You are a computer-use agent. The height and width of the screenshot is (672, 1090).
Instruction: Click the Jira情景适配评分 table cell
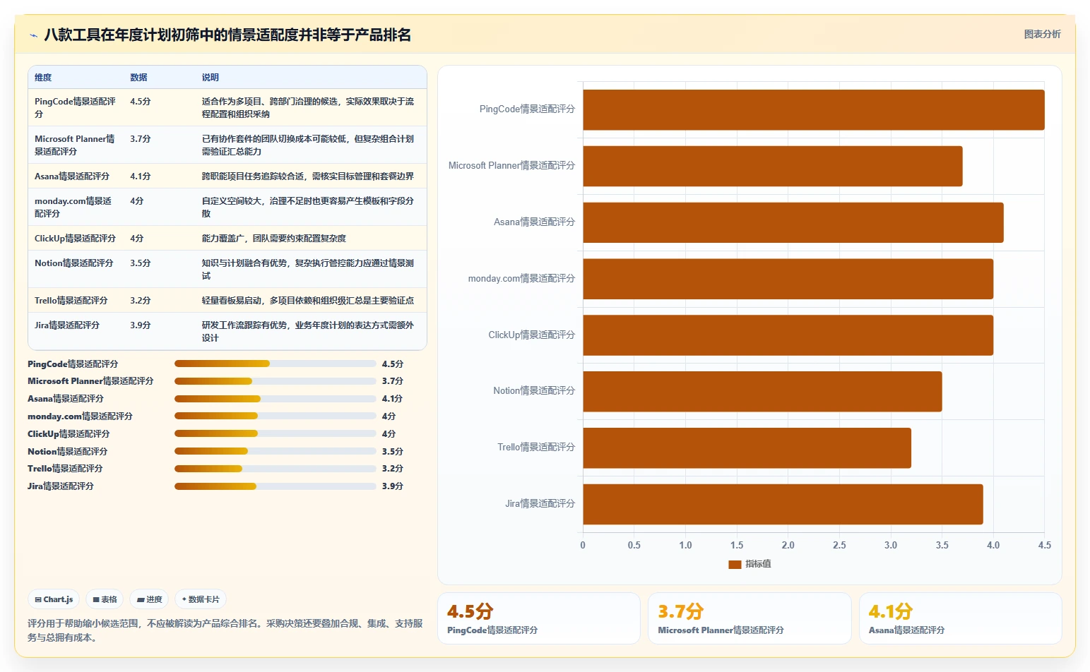pyautogui.click(x=76, y=332)
